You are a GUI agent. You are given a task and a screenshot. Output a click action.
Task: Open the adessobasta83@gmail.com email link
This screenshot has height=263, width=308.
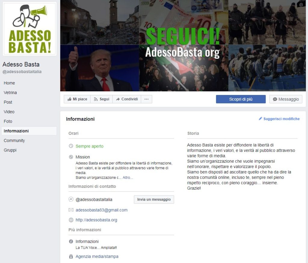(102, 210)
